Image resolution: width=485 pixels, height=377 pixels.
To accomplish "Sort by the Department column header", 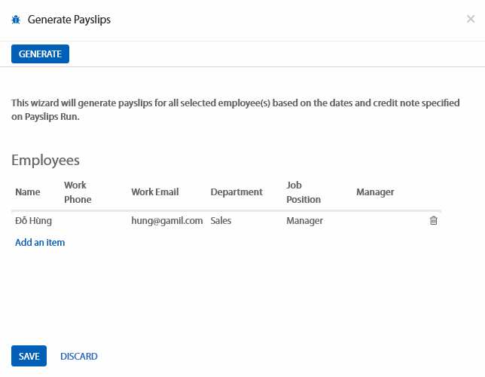I will pyautogui.click(x=236, y=192).
